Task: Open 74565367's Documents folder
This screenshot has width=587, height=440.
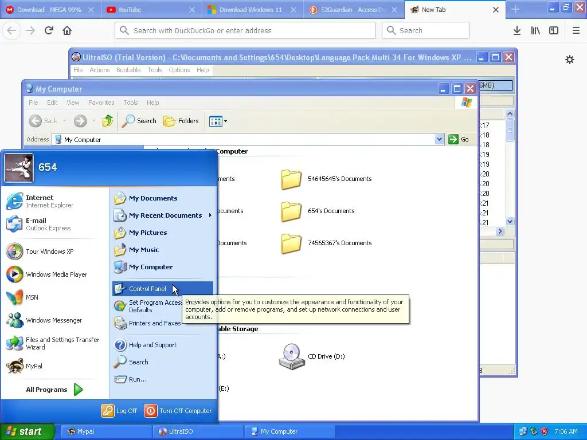Action: (326, 243)
